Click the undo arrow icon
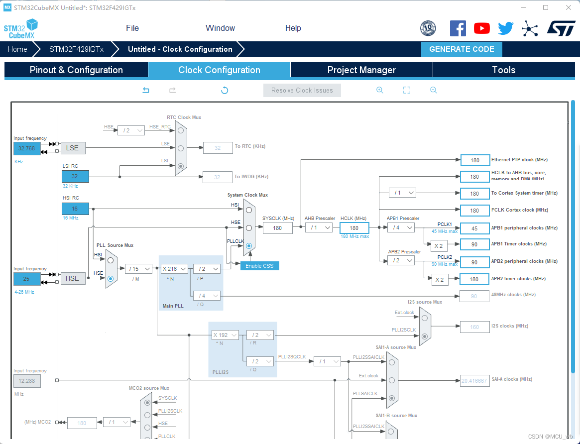This screenshot has height=444, width=580. (146, 90)
